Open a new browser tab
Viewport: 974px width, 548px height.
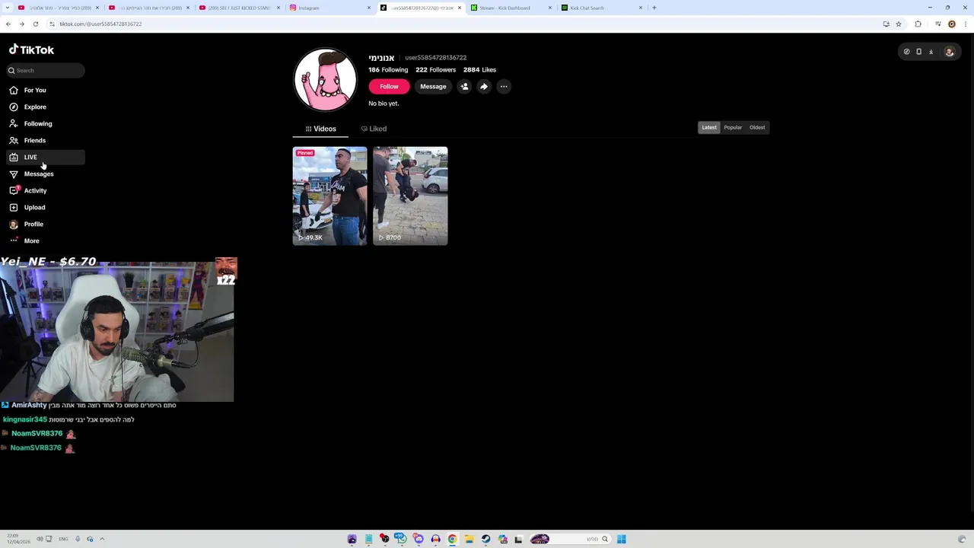click(654, 8)
